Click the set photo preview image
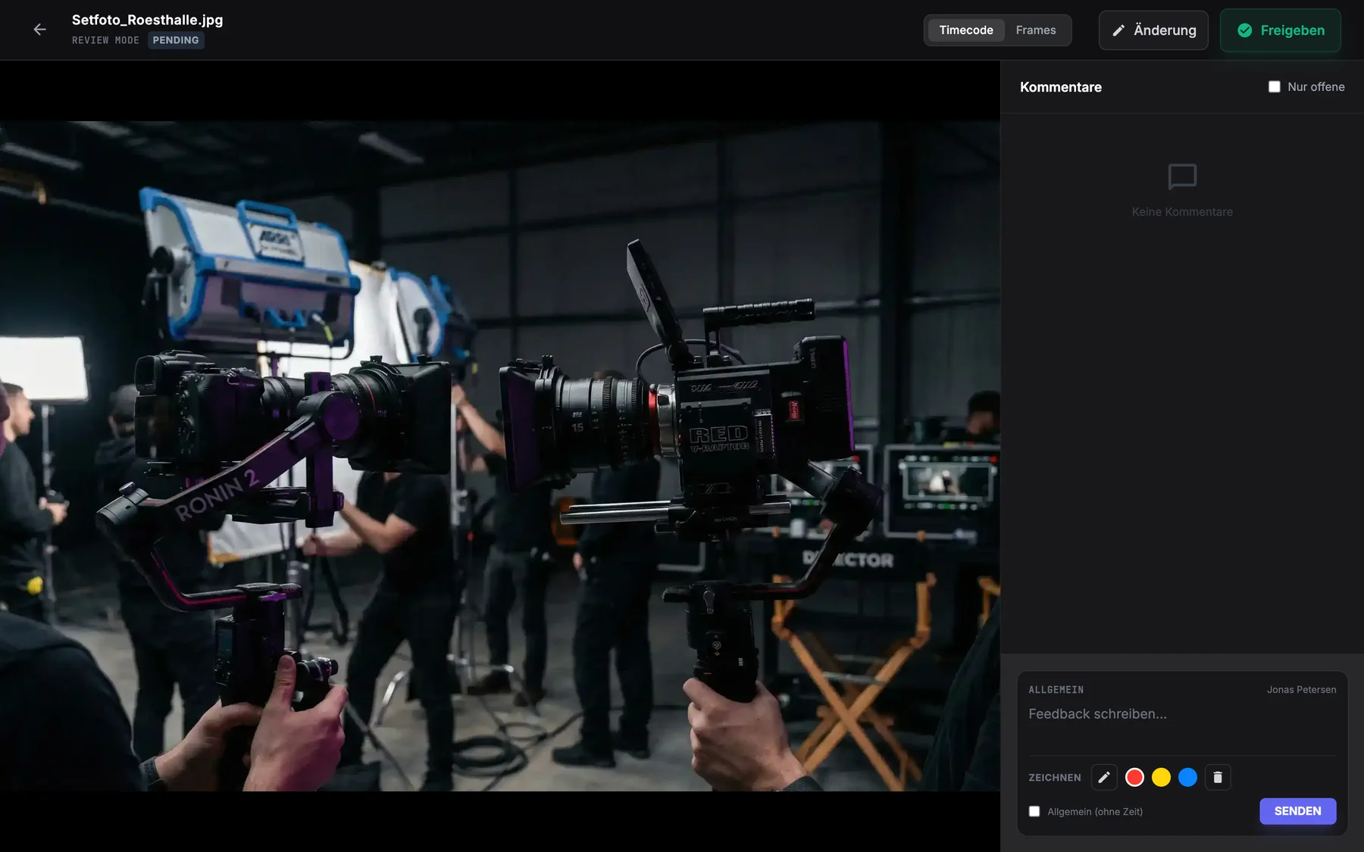1364x852 pixels. pos(500,456)
